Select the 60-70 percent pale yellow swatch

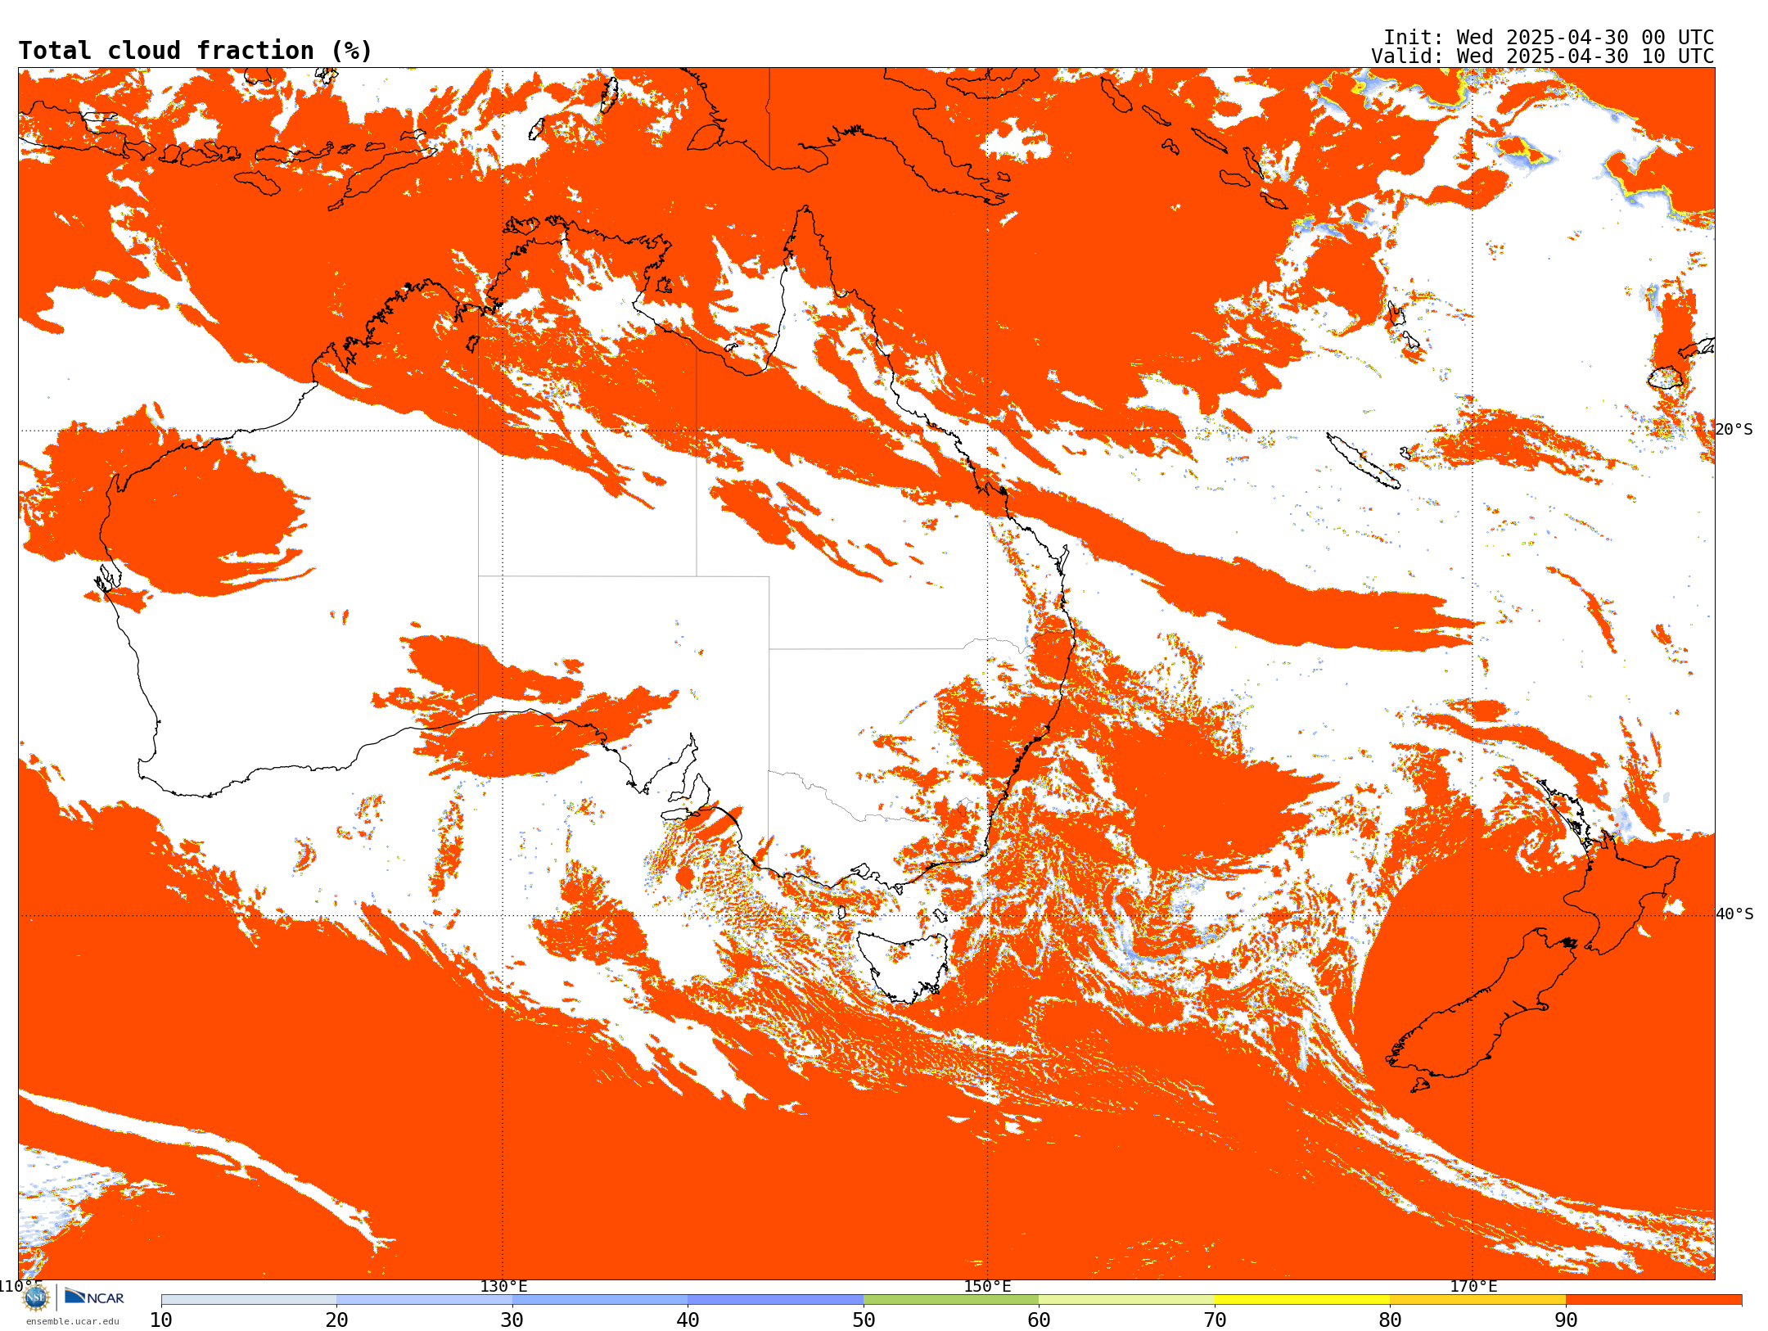click(1126, 1300)
